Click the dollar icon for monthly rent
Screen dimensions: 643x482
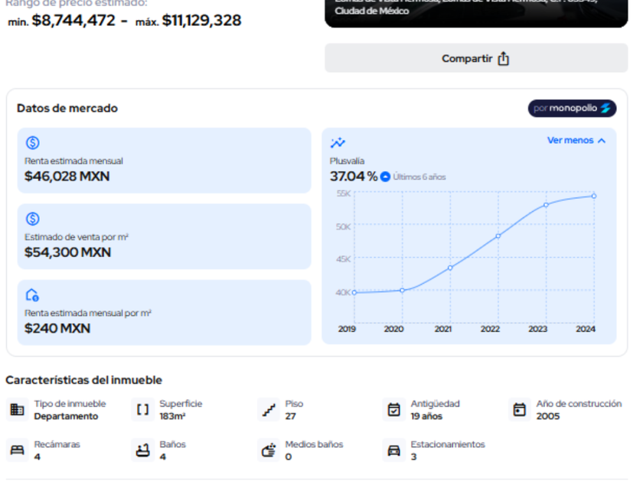pyautogui.click(x=32, y=143)
